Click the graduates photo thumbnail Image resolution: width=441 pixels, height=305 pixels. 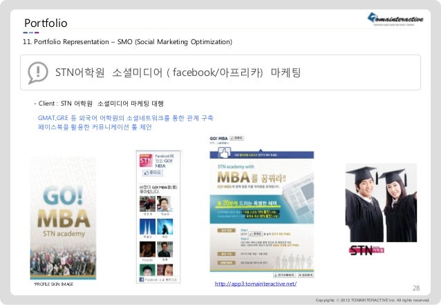click(381, 203)
